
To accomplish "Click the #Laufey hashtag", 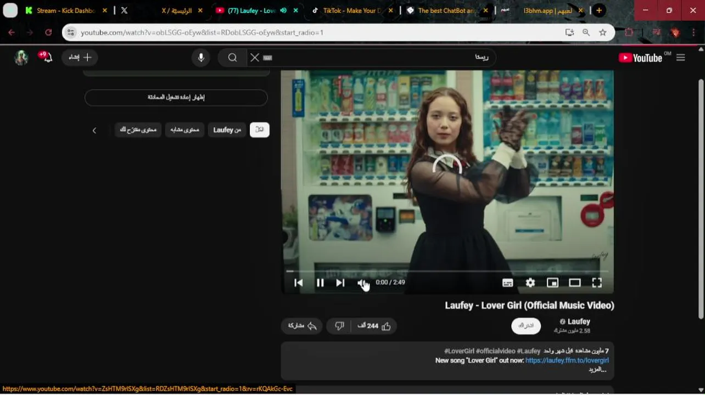I will [x=528, y=351].
